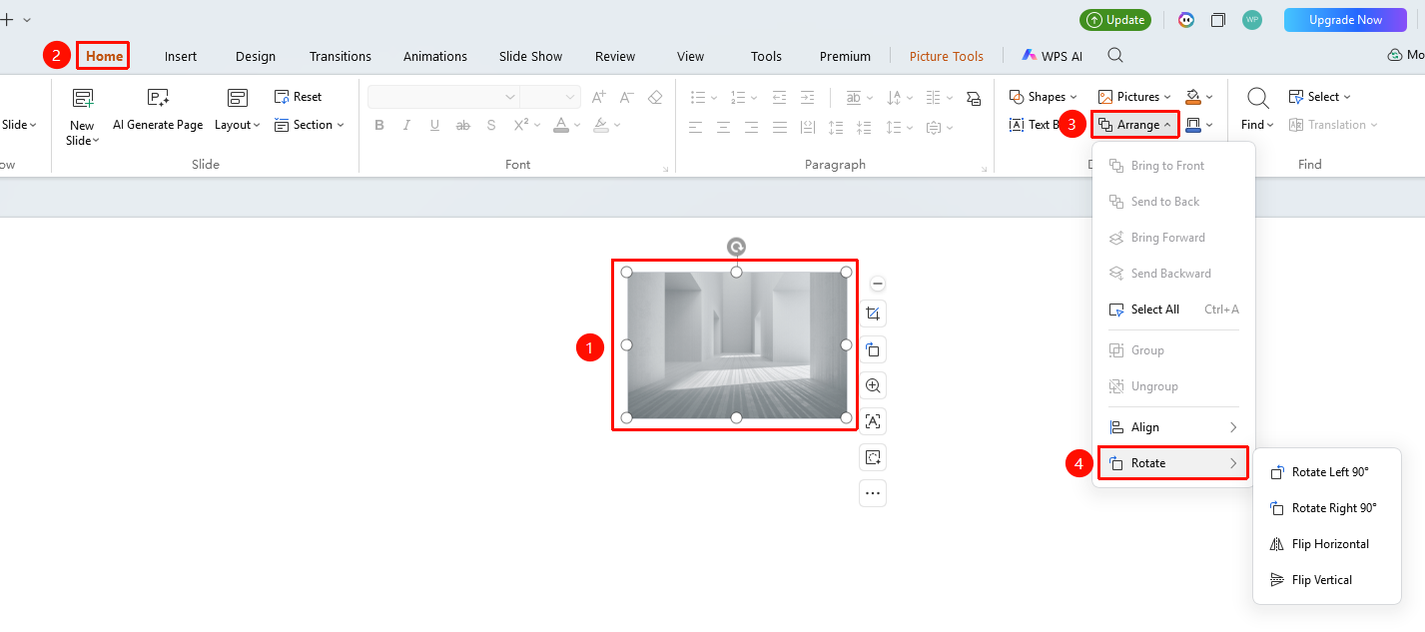The image size is (1425, 632).
Task: Open the Pictures dropdown
Action: 1134,97
